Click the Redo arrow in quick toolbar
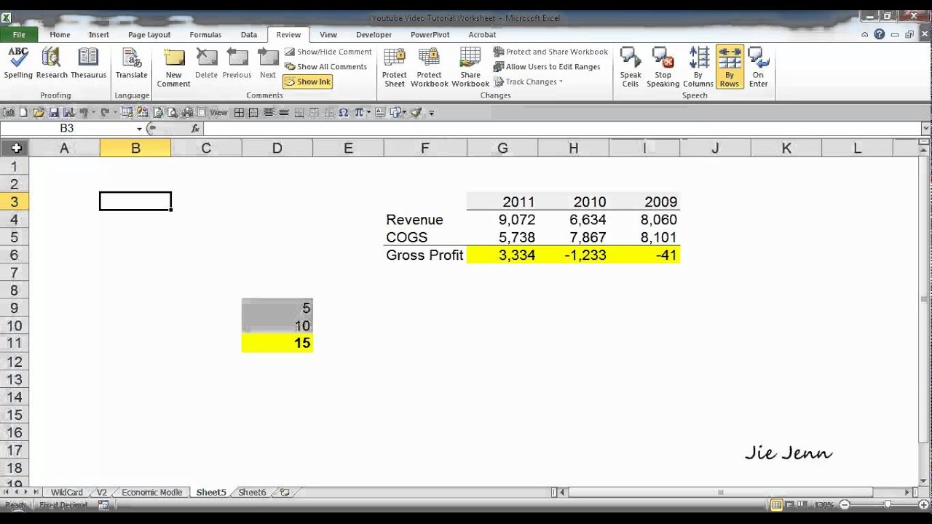The height and width of the screenshot is (524, 932). point(104,113)
